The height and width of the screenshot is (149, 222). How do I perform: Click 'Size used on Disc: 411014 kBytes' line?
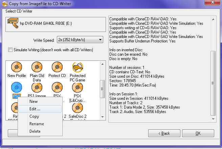(137, 76)
